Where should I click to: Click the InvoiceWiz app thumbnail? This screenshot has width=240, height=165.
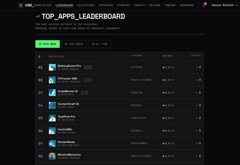[x=52, y=131]
